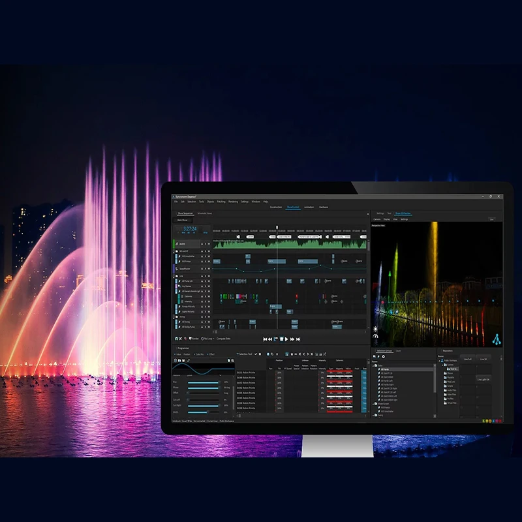Image resolution: width=522 pixels, height=522 pixels.
Task: Open the Patching menu
Action: (x=221, y=202)
